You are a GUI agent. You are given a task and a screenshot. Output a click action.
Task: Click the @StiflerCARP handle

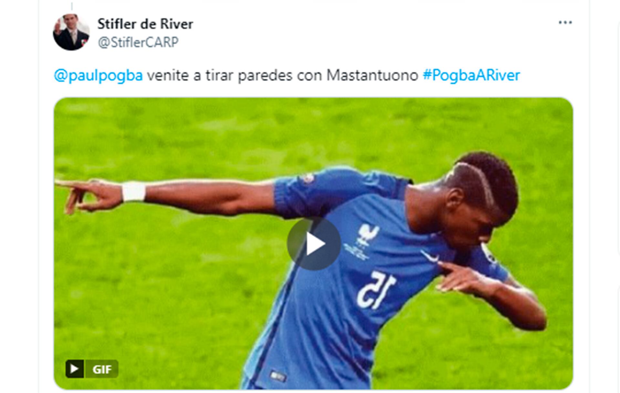point(138,42)
